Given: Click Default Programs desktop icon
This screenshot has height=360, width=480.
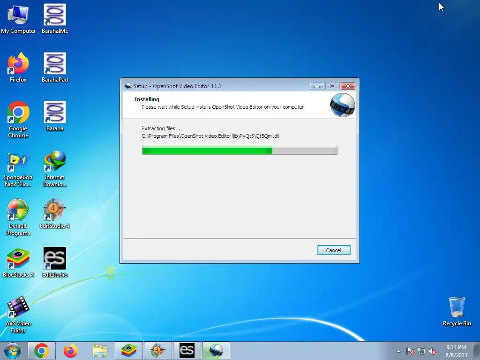Looking at the screenshot, I should tap(18, 217).
